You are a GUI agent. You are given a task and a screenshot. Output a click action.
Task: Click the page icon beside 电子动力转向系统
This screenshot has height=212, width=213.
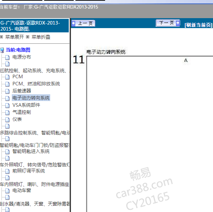(x=7, y=98)
